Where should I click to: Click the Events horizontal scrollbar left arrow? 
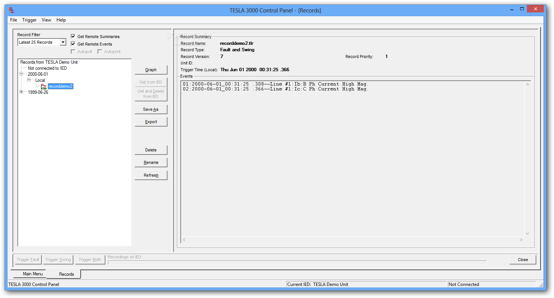coord(184,240)
